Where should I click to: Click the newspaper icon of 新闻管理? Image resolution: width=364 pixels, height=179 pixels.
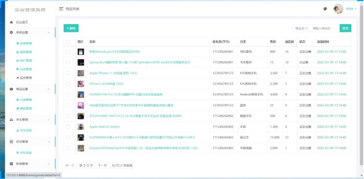pos(12,164)
